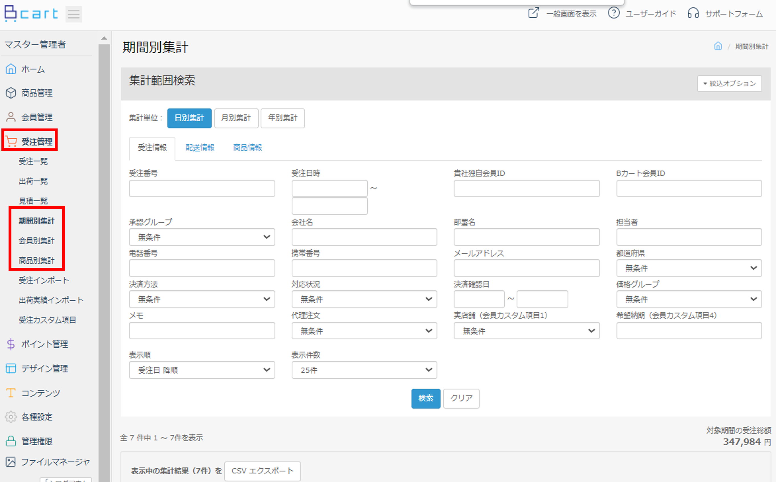The height and width of the screenshot is (482, 776).
Task: Open 見積一覧 in the sidebar
Action: click(x=33, y=201)
